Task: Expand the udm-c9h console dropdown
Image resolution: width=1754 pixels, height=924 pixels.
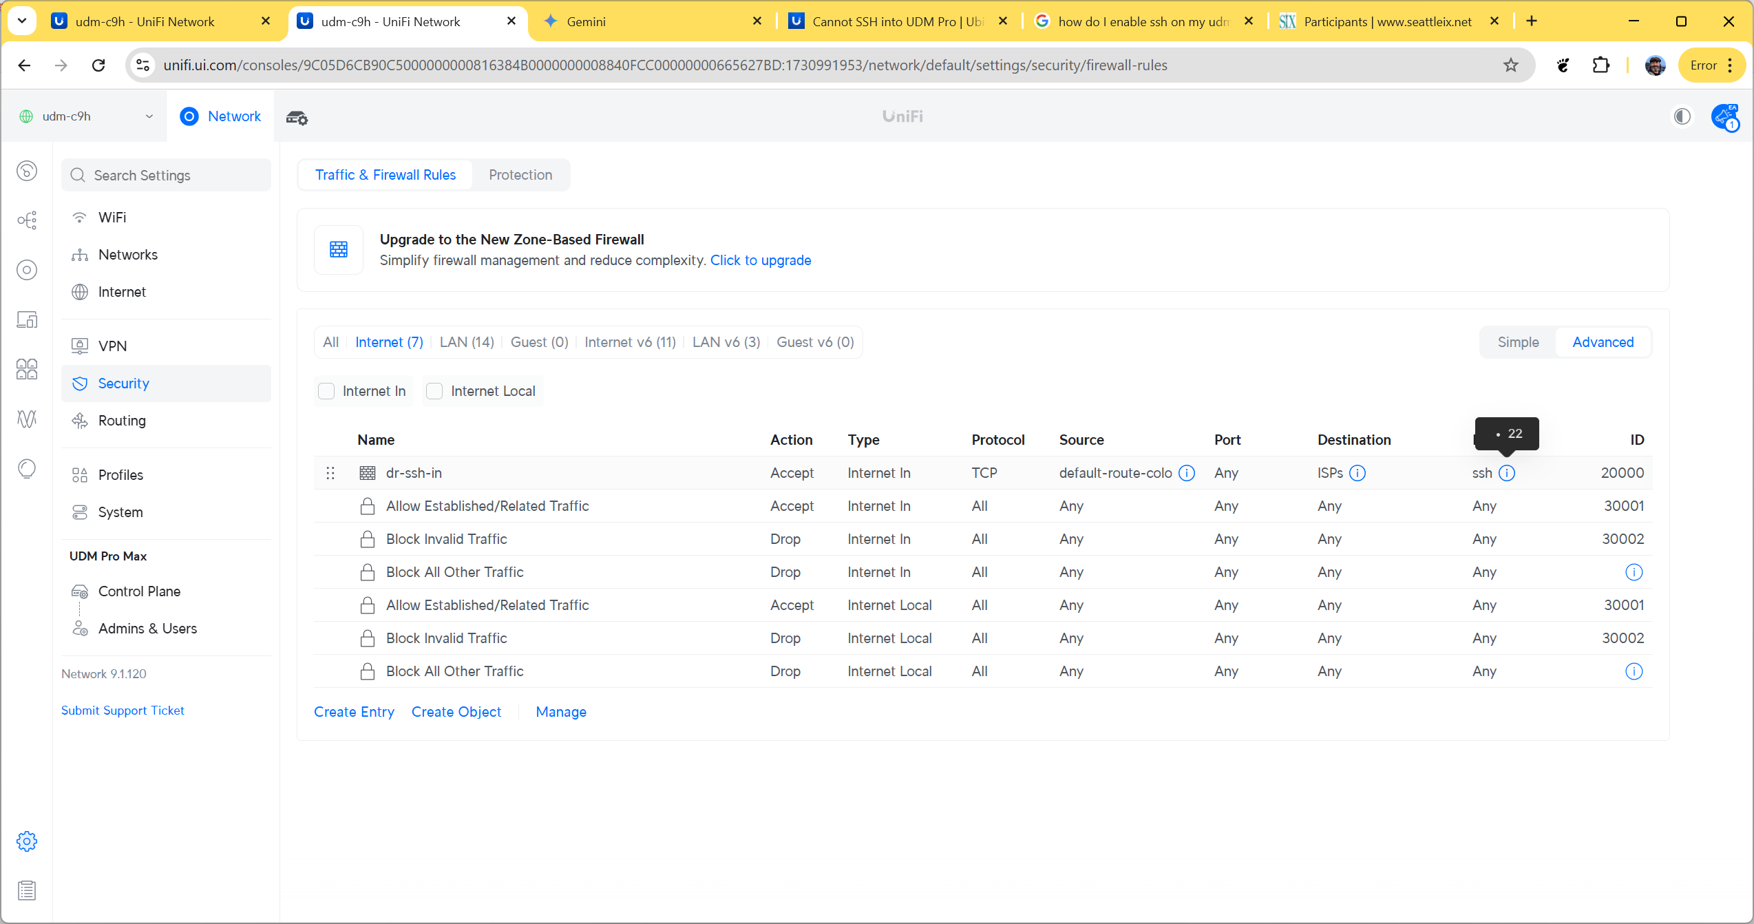Action: pos(149,116)
